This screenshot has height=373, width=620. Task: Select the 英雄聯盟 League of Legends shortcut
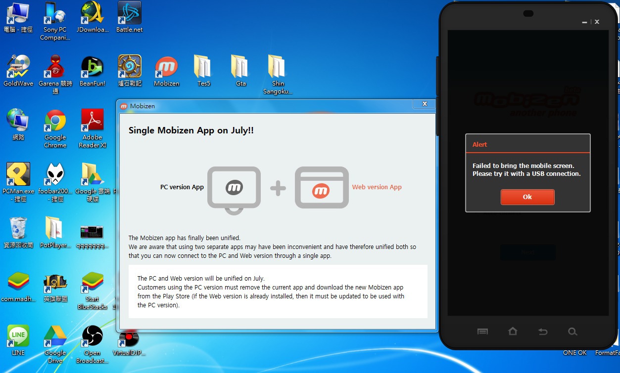(55, 287)
